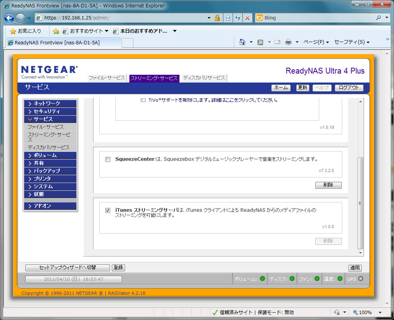Expand the ネットワーク sidebar section

coord(51,104)
